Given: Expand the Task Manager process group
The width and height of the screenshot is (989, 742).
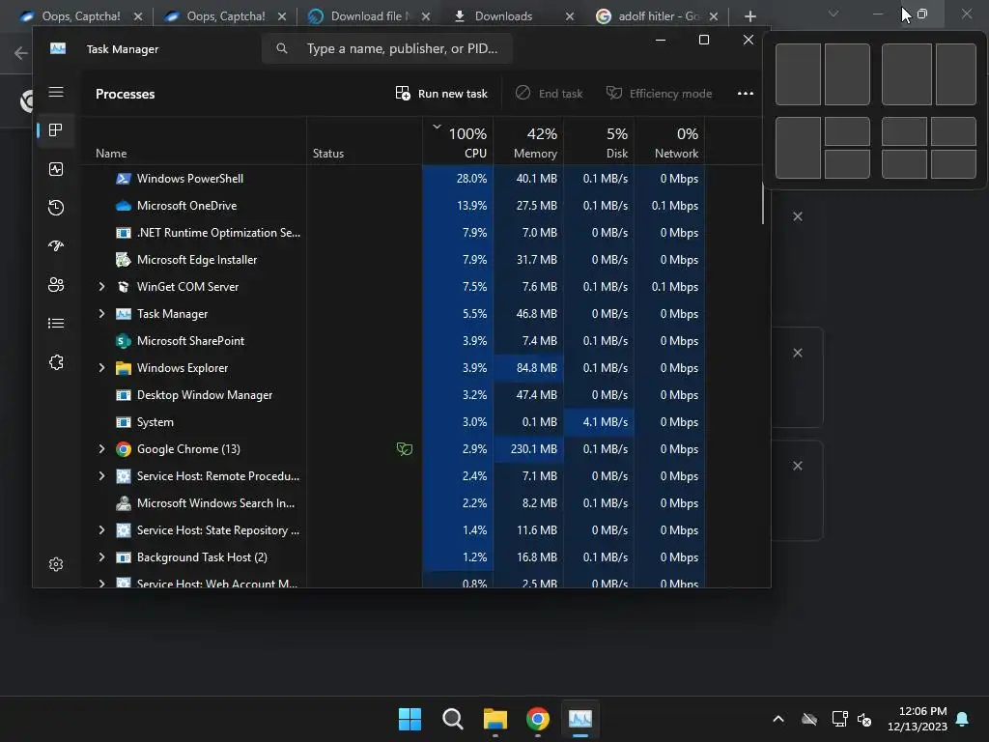Looking at the screenshot, I should click(x=101, y=314).
